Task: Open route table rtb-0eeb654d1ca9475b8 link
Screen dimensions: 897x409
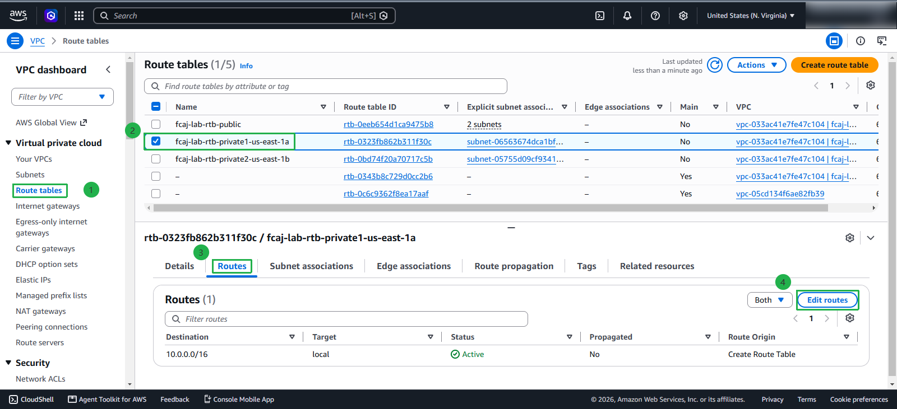Action: coord(389,124)
